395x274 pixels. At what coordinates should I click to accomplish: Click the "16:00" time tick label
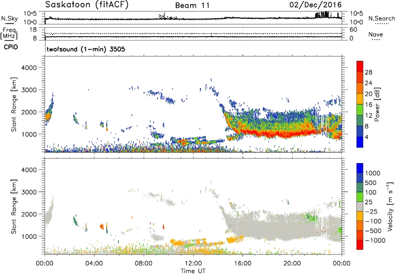[242, 264]
